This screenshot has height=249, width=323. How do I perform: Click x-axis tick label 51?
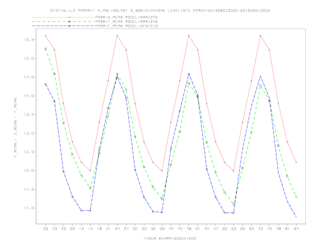pos(198,229)
